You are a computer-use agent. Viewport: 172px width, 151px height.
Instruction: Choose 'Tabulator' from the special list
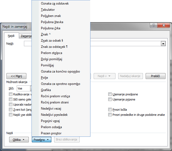[x=48, y=10]
